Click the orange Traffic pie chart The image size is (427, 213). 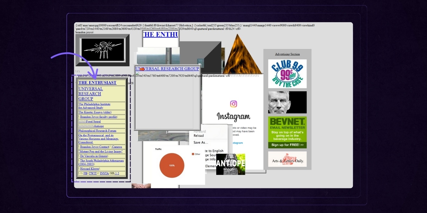point(172,165)
